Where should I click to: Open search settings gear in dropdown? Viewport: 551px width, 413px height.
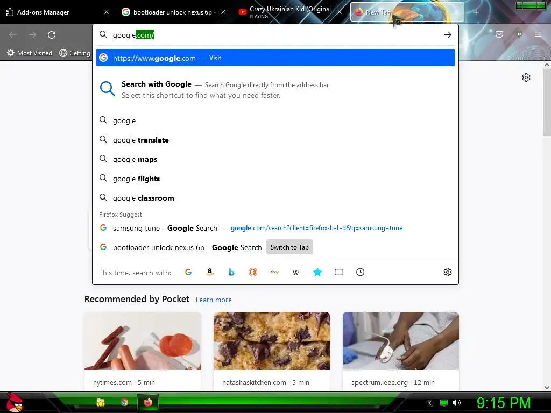(x=447, y=272)
